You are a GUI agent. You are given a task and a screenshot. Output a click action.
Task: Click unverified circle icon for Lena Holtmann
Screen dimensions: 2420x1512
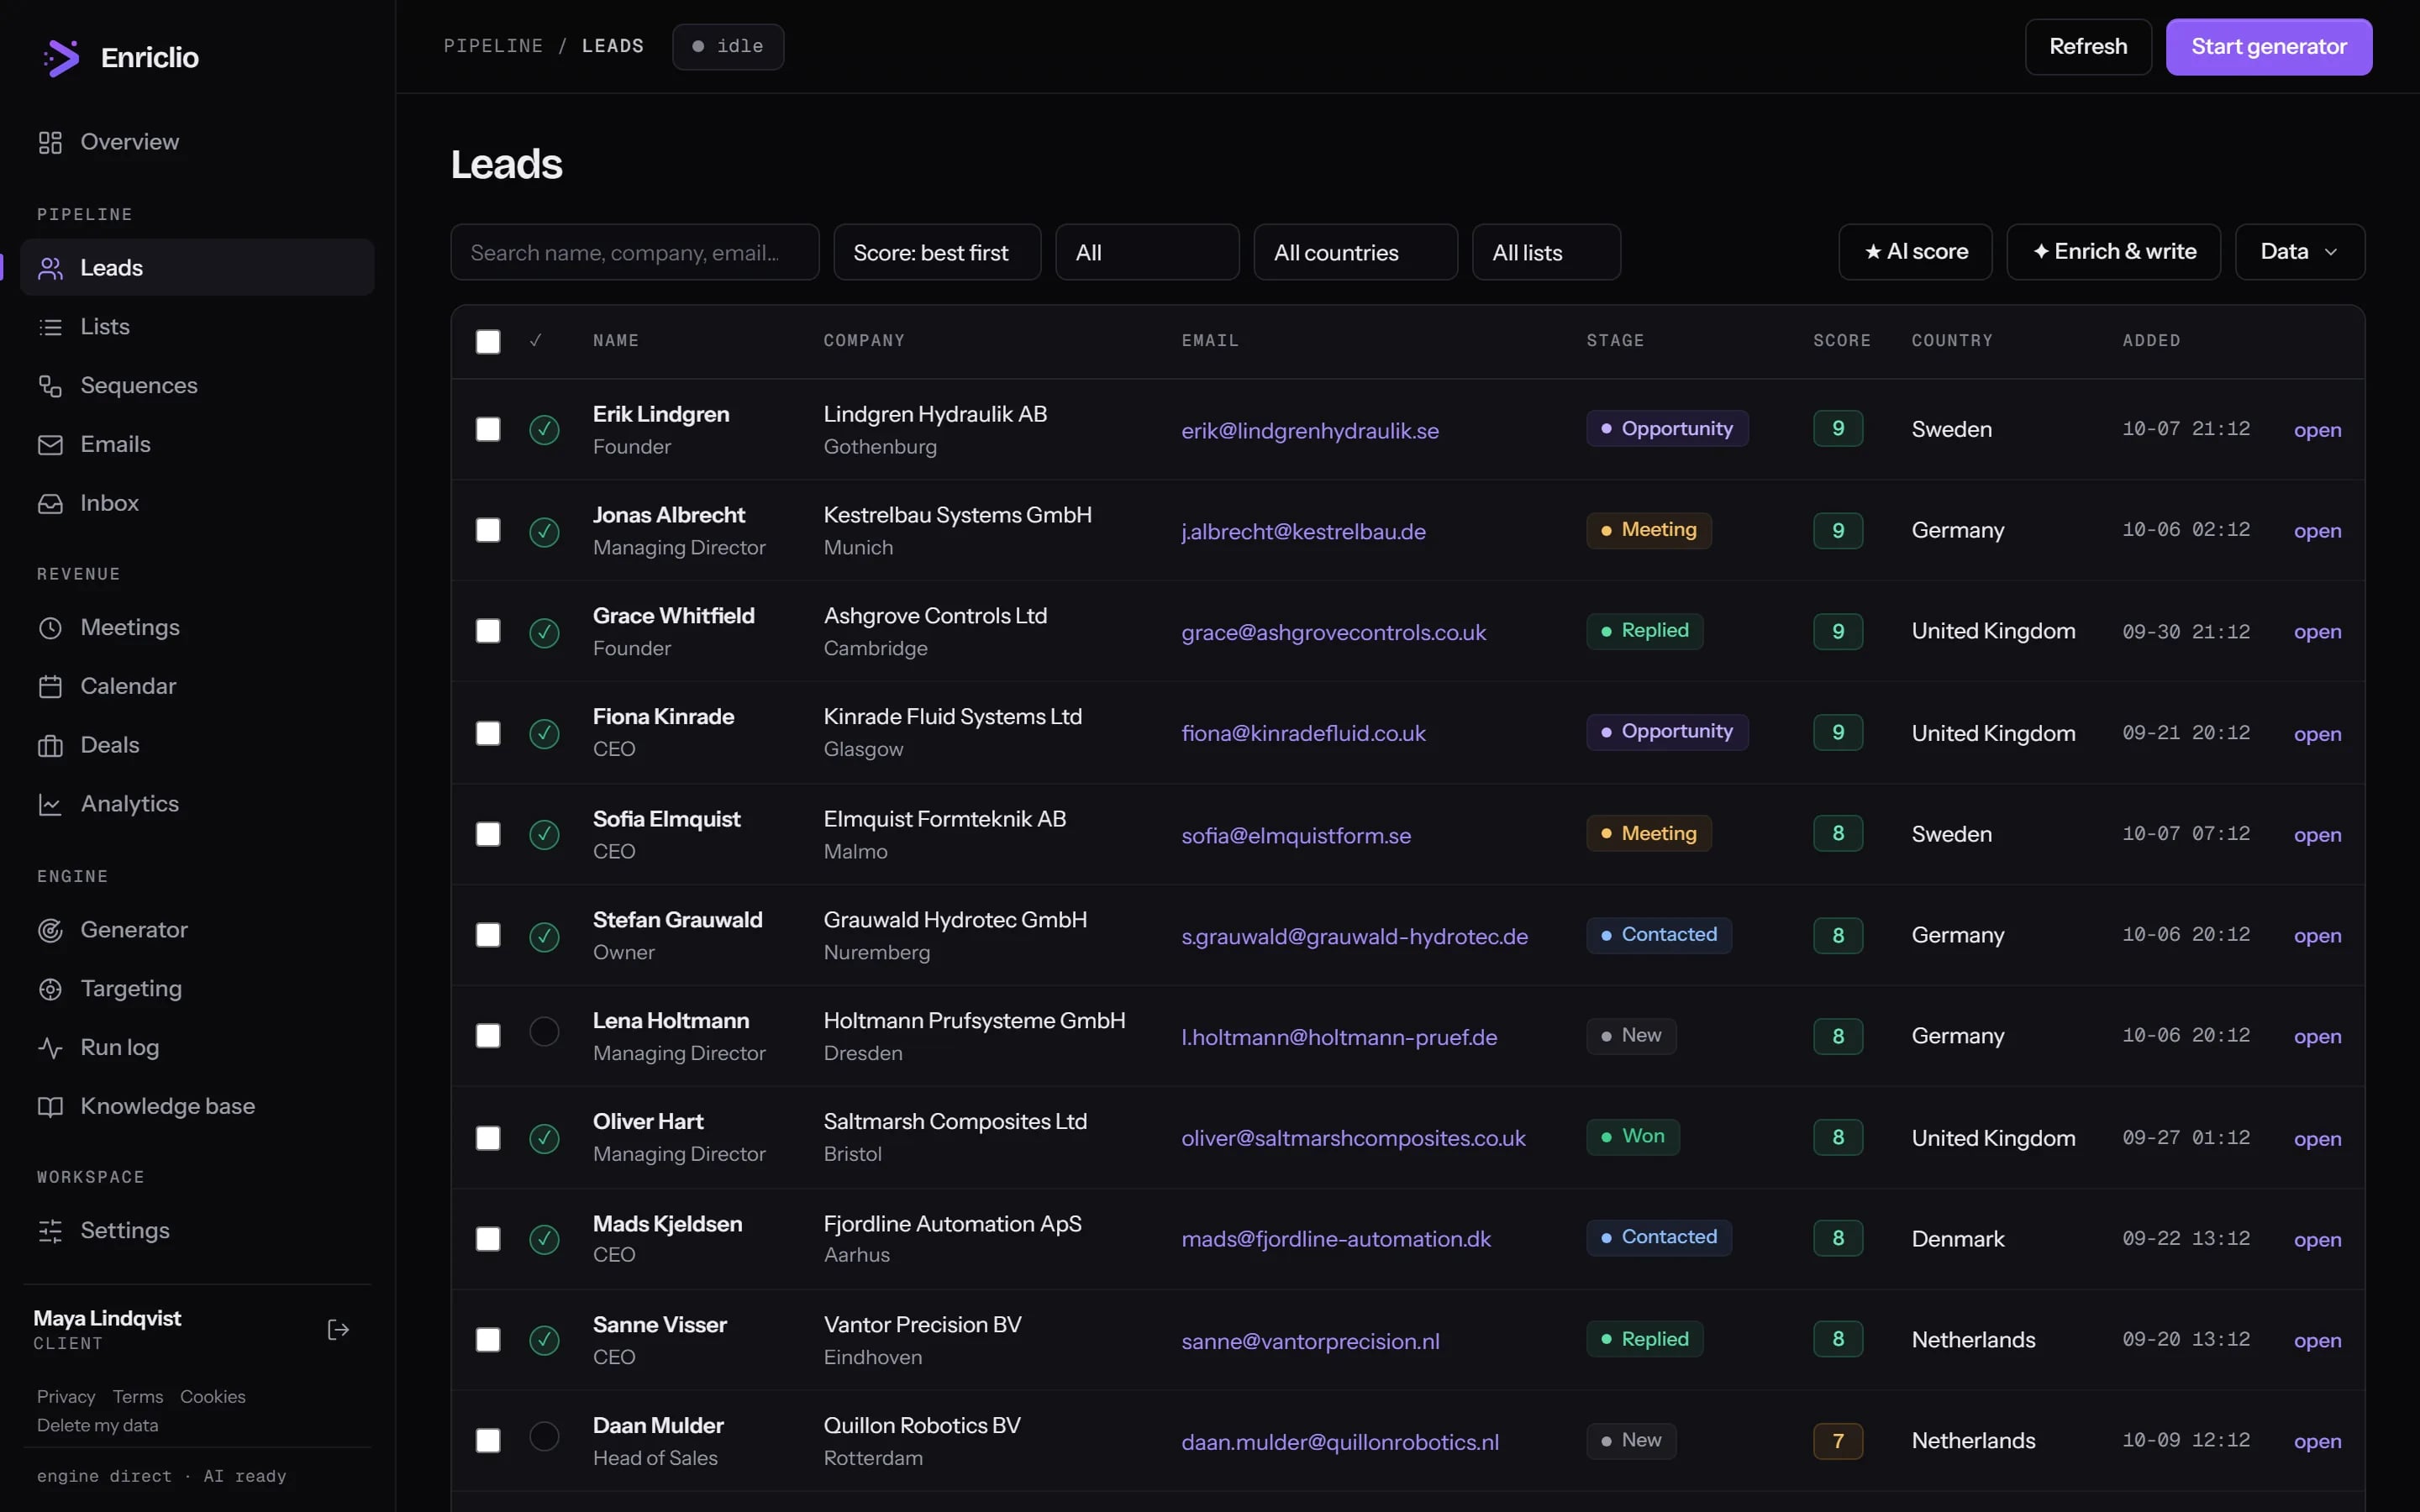click(544, 1032)
